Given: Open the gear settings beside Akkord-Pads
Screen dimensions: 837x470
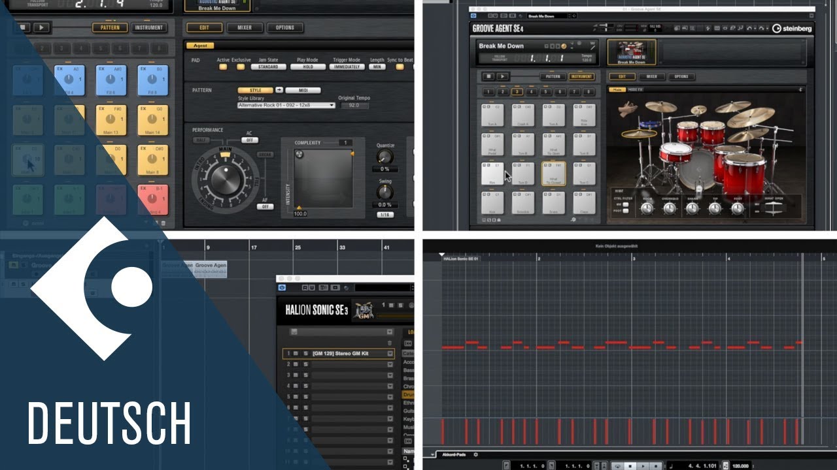Looking at the screenshot, I should (x=475, y=454).
